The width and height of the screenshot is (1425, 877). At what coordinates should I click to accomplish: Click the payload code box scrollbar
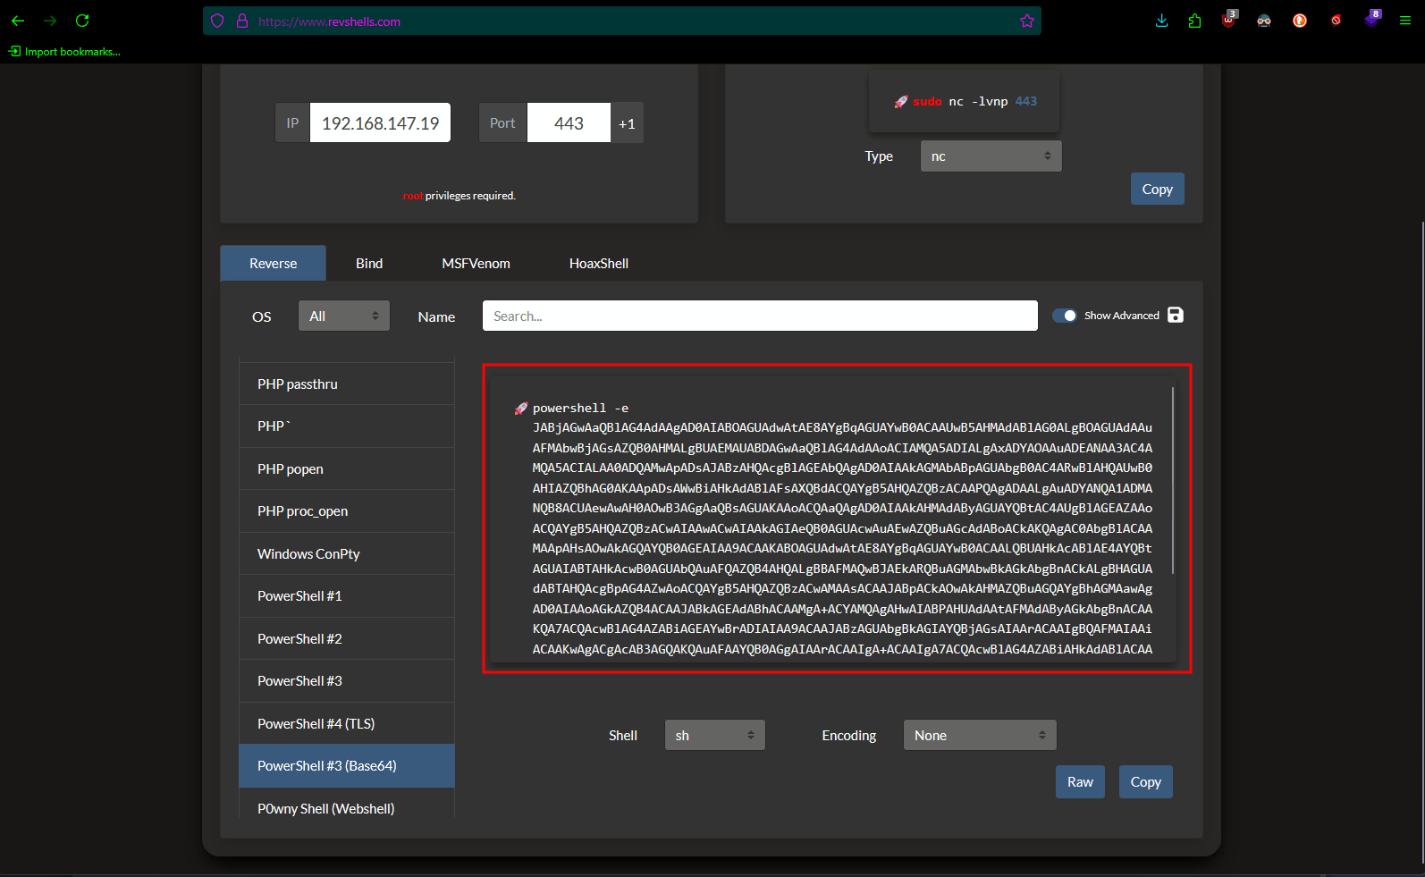[1172, 480]
